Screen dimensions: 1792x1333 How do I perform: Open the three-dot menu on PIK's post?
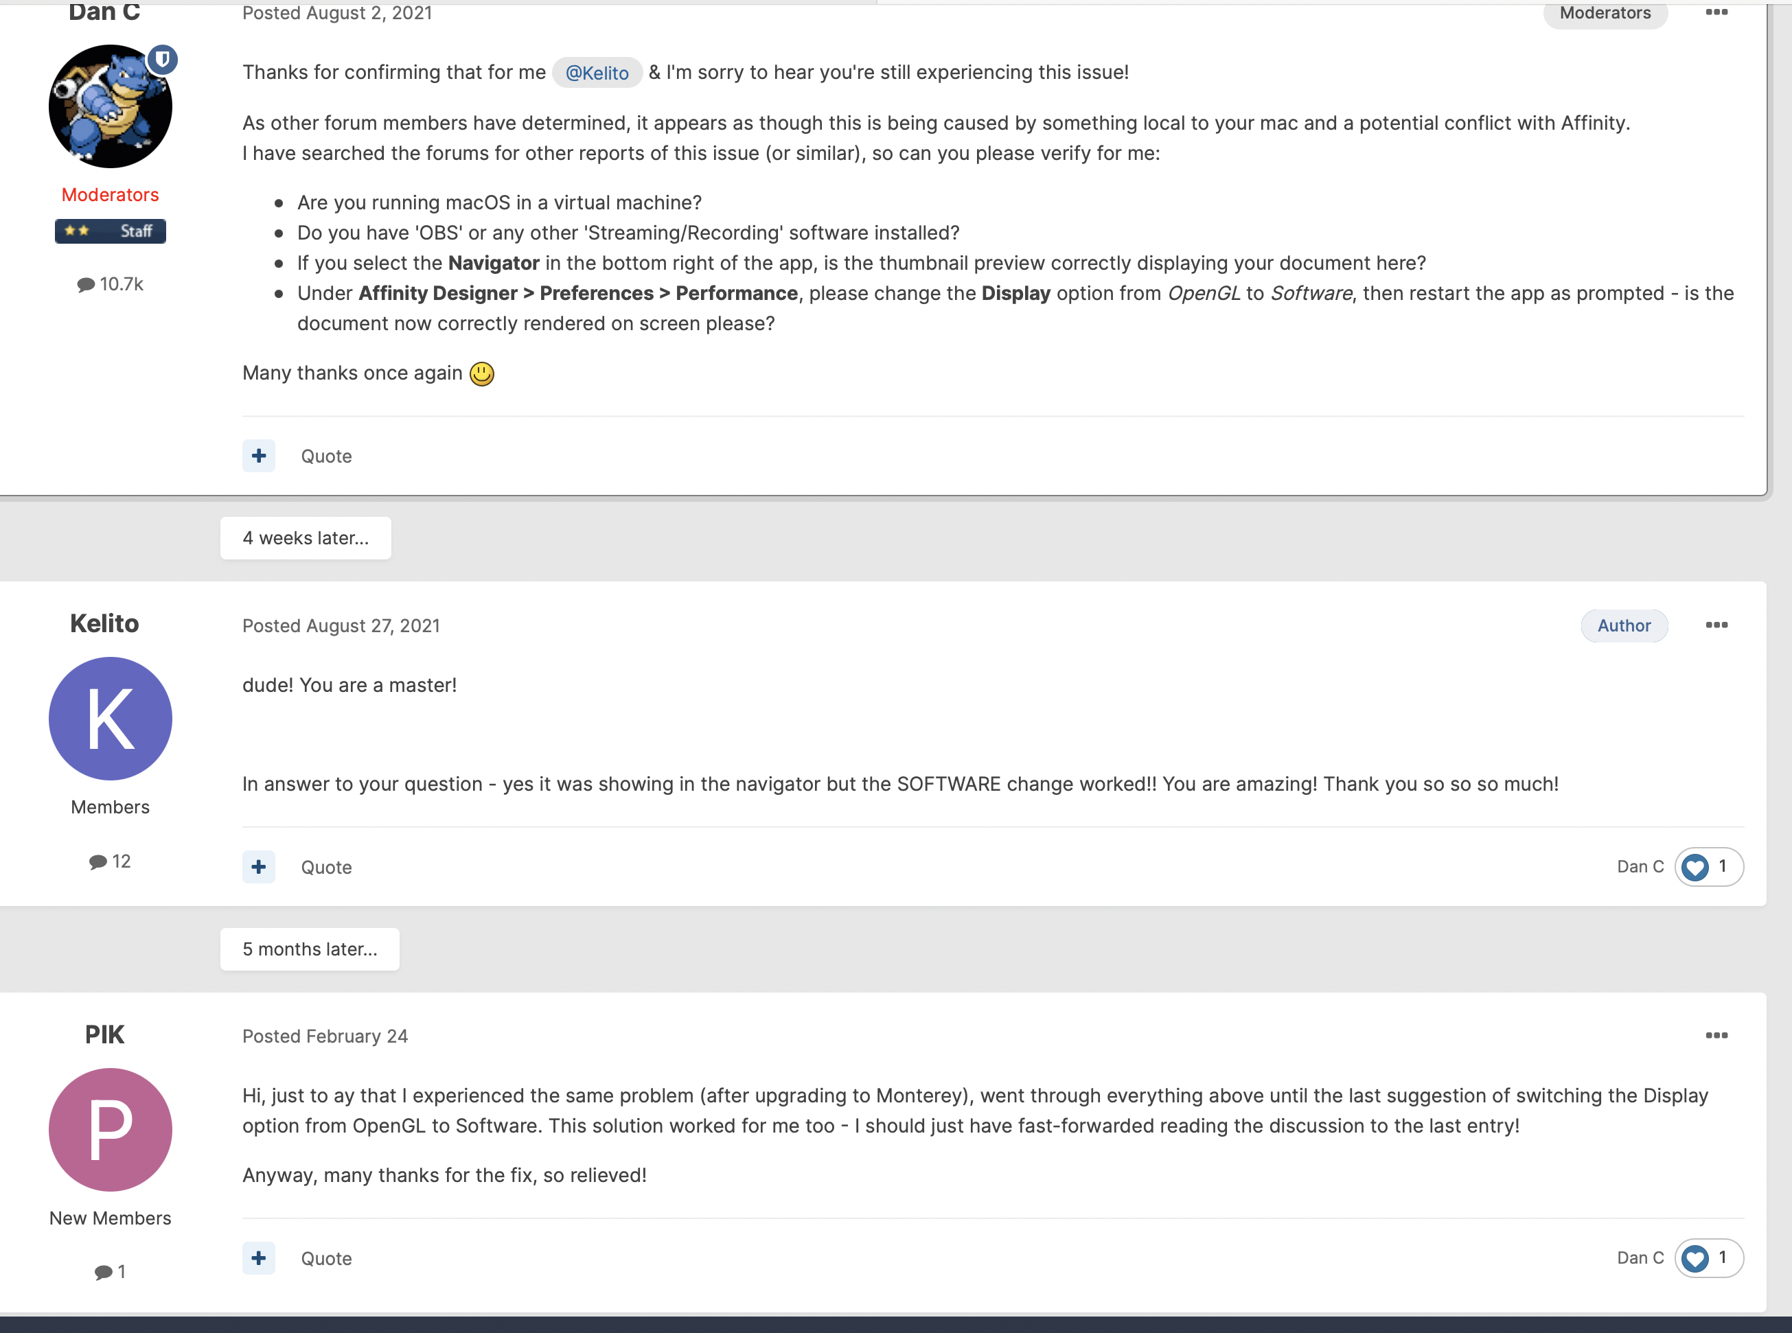point(1716,1035)
